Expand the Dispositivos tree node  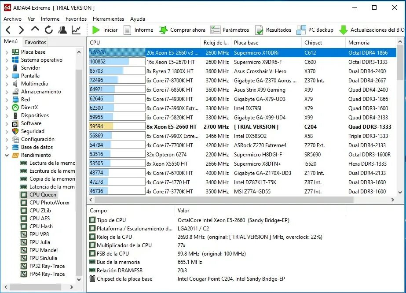point(7,115)
